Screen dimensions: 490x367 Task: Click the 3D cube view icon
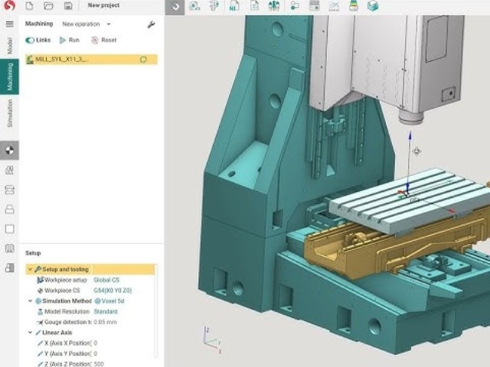click(x=373, y=5)
